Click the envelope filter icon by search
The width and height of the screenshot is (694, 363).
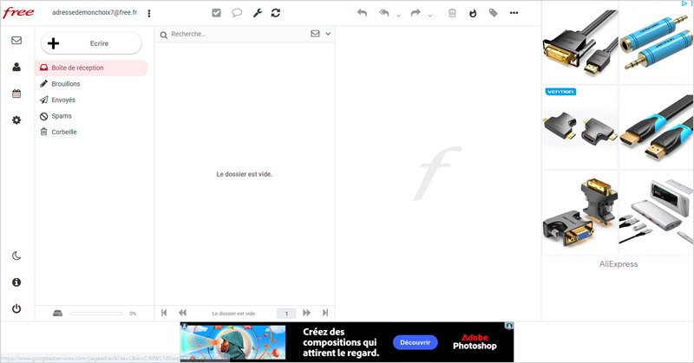pos(315,34)
